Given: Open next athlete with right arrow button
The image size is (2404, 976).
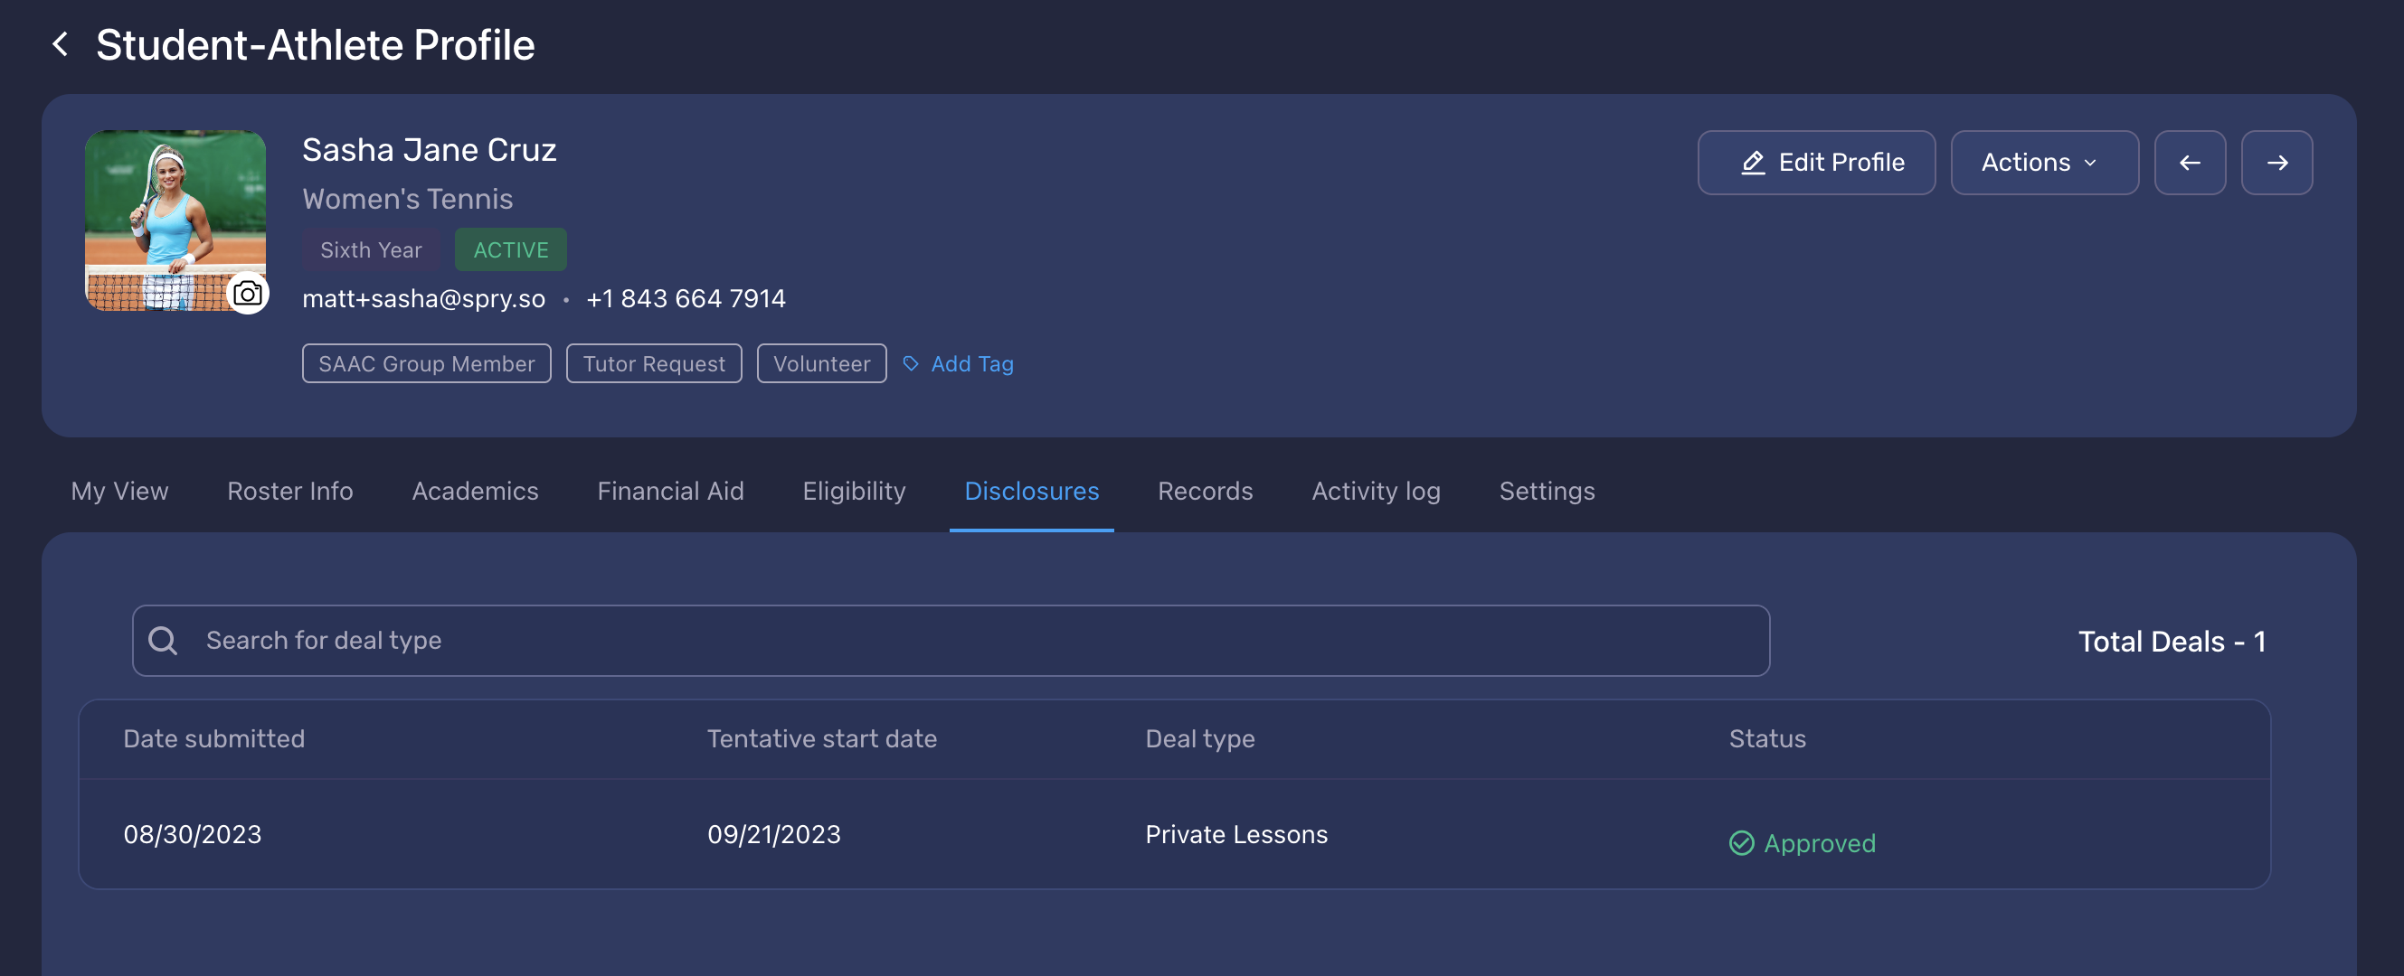Looking at the screenshot, I should coord(2277,162).
